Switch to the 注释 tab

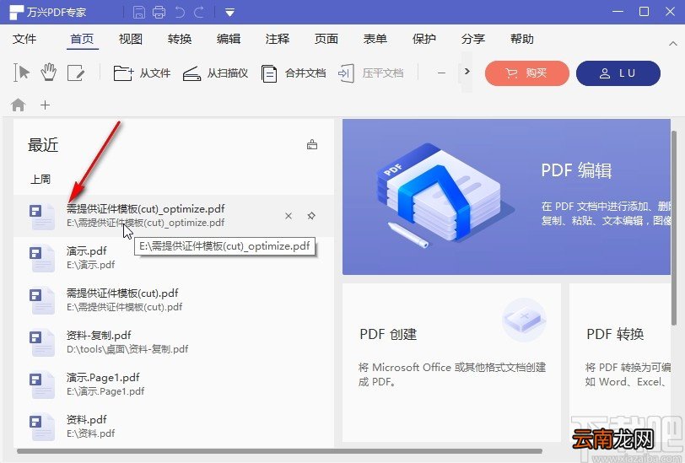tap(278, 39)
